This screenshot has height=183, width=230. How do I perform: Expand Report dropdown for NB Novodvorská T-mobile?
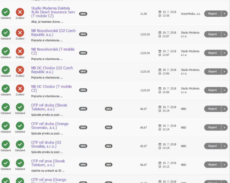pos(224,53)
